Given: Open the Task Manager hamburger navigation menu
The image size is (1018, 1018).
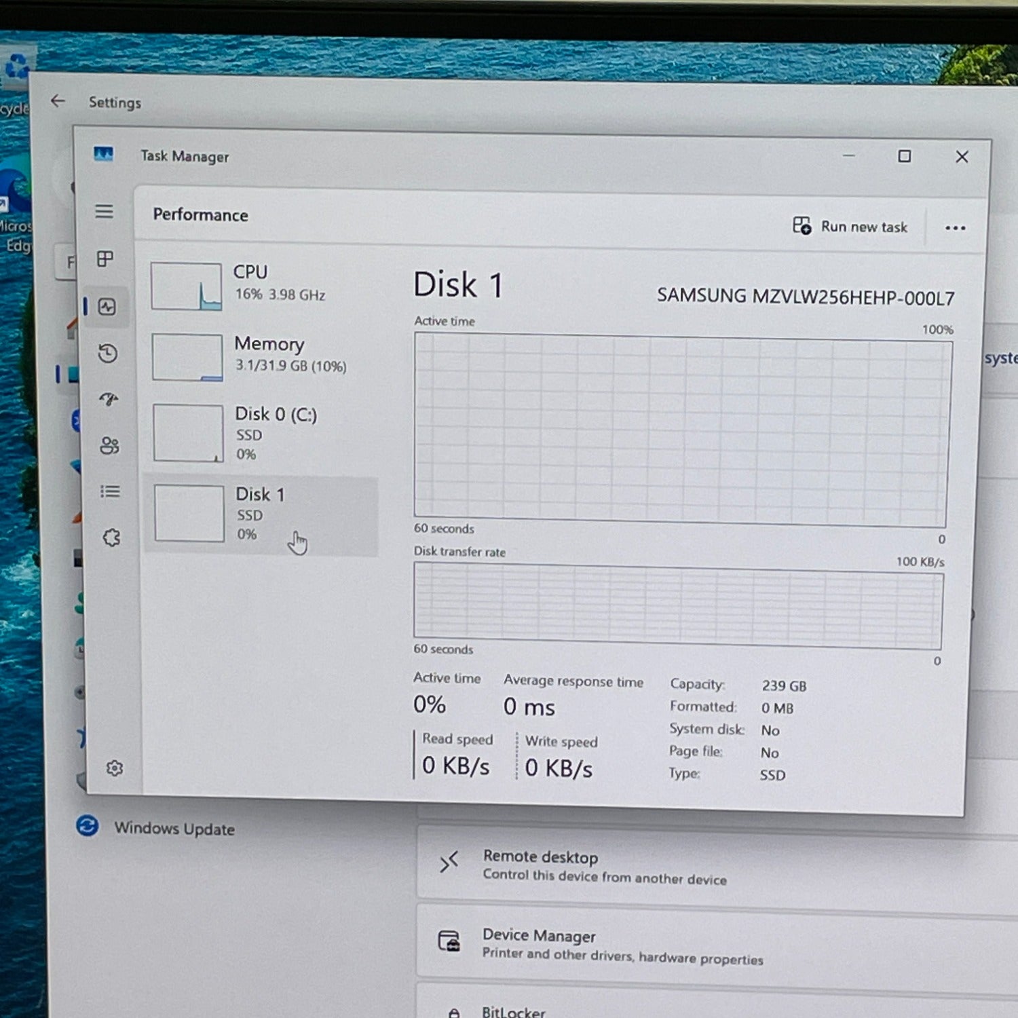Looking at the screenshot, I should coord(104,212).
